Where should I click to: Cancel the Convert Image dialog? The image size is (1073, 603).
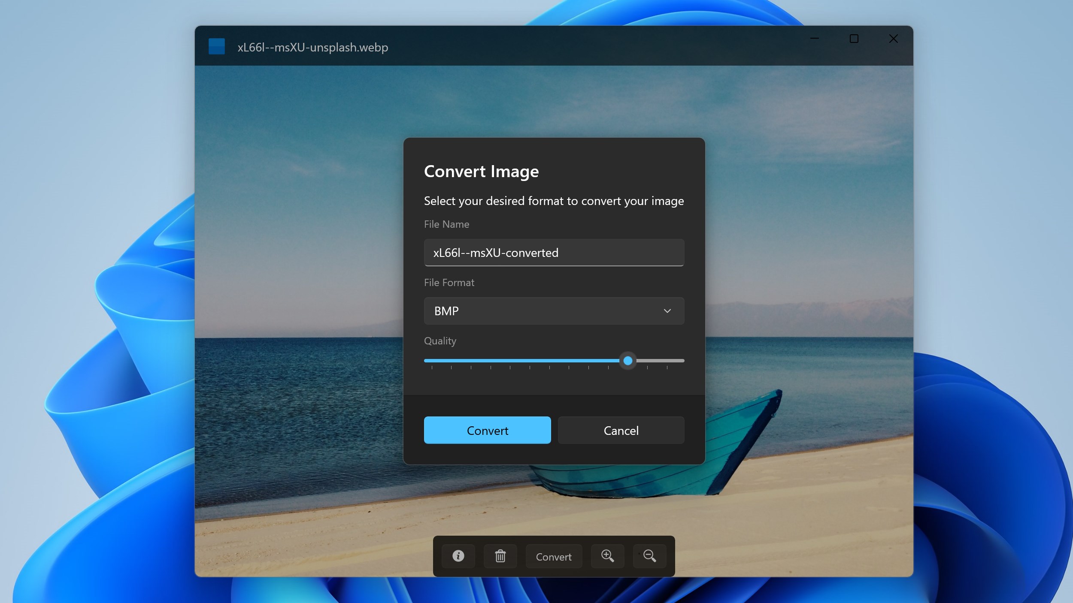tap(621, 430)
